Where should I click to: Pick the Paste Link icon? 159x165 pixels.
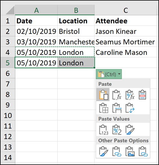point(117,151)
